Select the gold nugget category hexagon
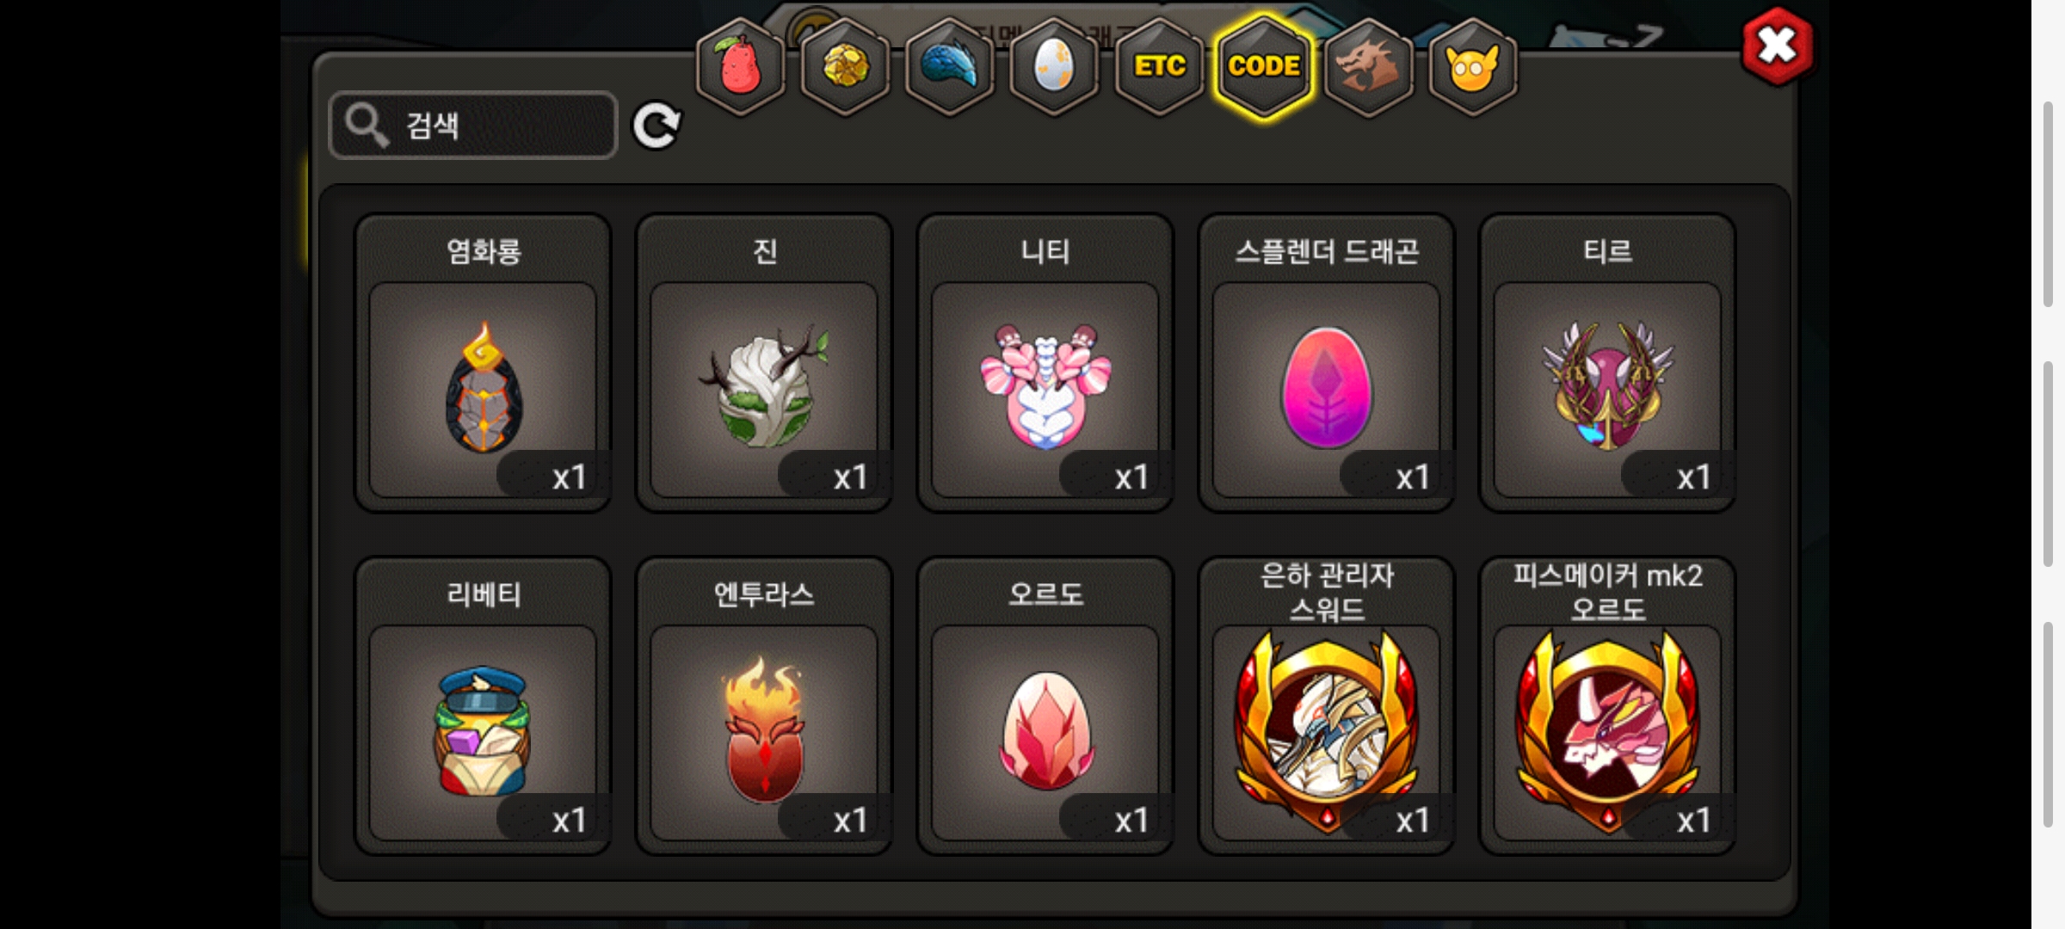The height and width of the screenshot is (929, 2065). (845, 66)
